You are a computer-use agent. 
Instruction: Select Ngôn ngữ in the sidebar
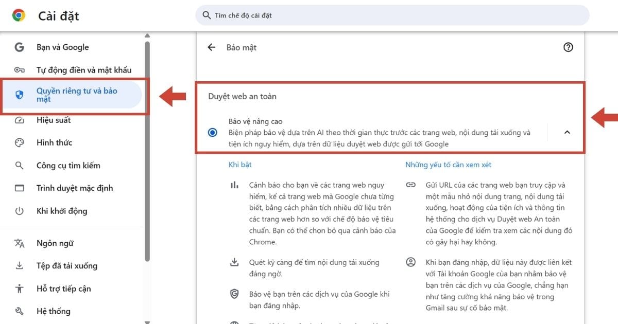[54, 243]
